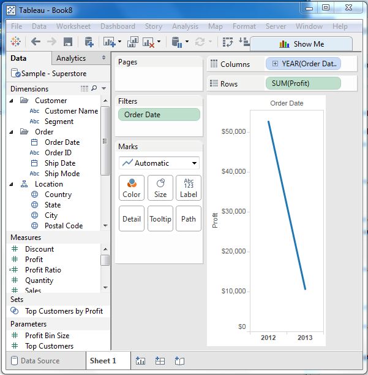Viewport: 368px width, 375px height.
Task: Click the back (undo) arrow
Action: pos(36,42)
